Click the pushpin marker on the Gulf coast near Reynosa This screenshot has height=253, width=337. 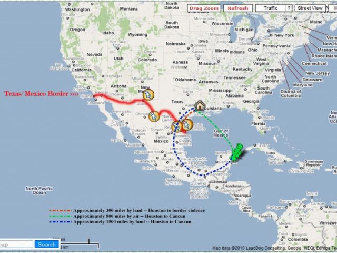point(187,125)
